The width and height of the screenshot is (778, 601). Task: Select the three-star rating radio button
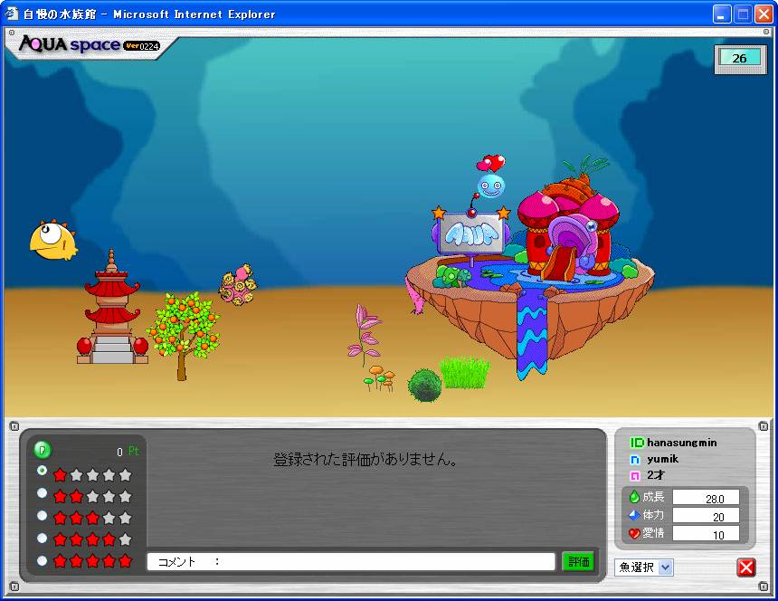coord(42,516)
